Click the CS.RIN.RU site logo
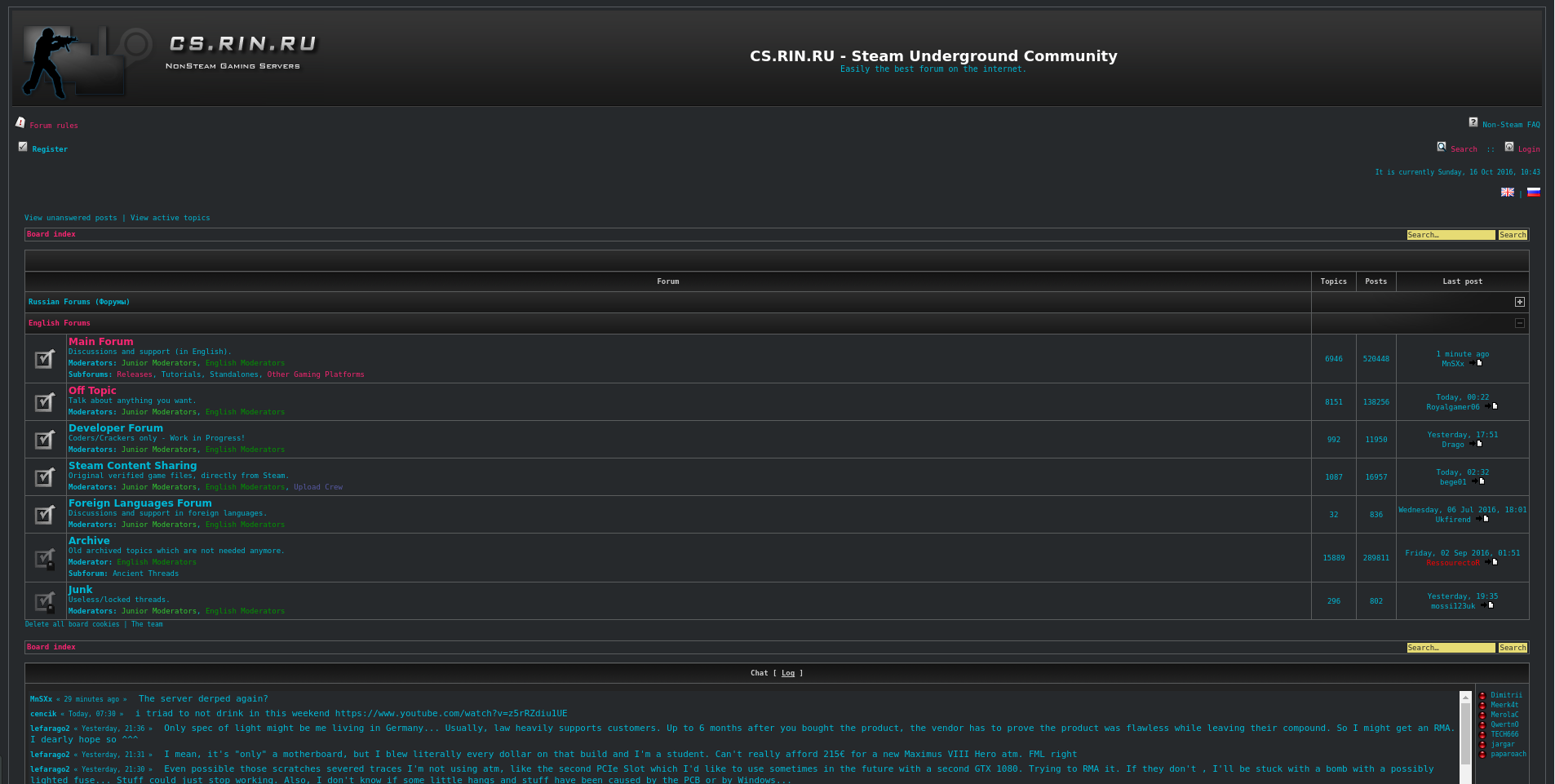This screenshot has width=1555, height=784. tap(171, 61)
